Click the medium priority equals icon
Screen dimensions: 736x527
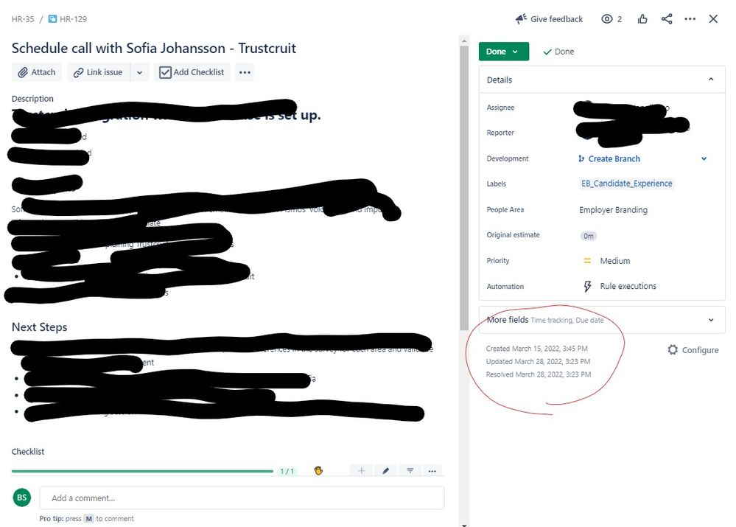tap(586, 261)
